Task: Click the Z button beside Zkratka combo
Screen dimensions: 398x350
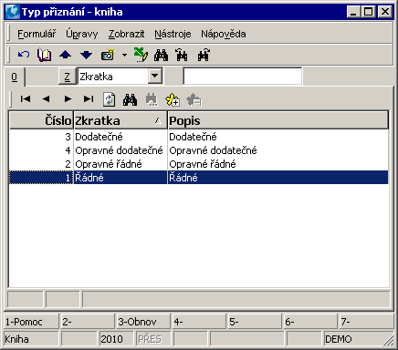Action: [x=67, y=77]
